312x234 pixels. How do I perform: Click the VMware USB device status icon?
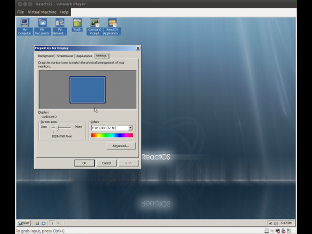click(x=283, y=231)
